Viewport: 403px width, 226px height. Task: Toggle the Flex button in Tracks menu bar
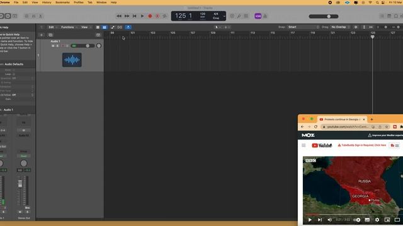pyautogui.click(x=120, y=27)
